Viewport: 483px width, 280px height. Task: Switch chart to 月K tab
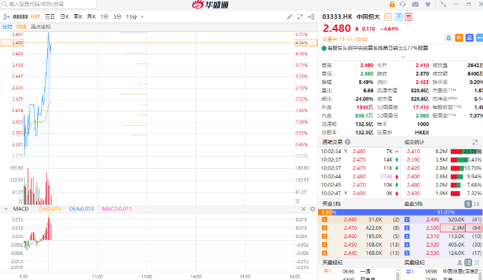coord(91,17)
